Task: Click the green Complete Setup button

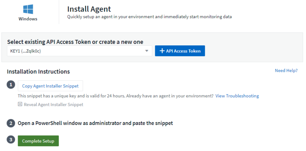Action: point(38,141)
